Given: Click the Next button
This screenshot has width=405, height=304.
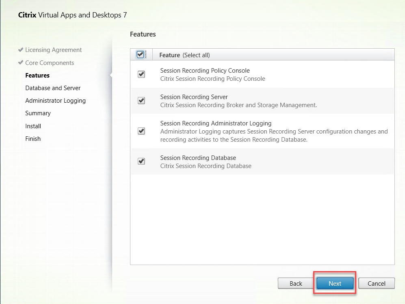Looking at the screenshot, I should 335,283.
